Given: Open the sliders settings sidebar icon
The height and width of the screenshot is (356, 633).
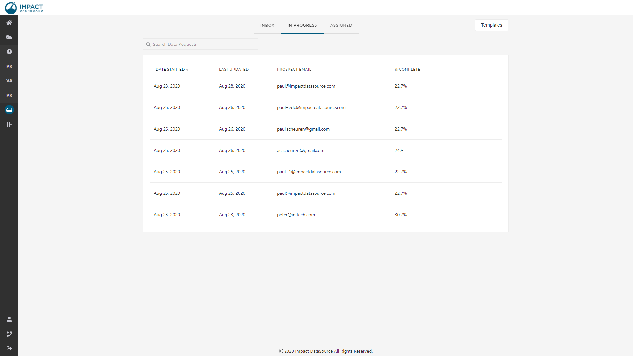Looking at the screenshot, I should [9, 124].
